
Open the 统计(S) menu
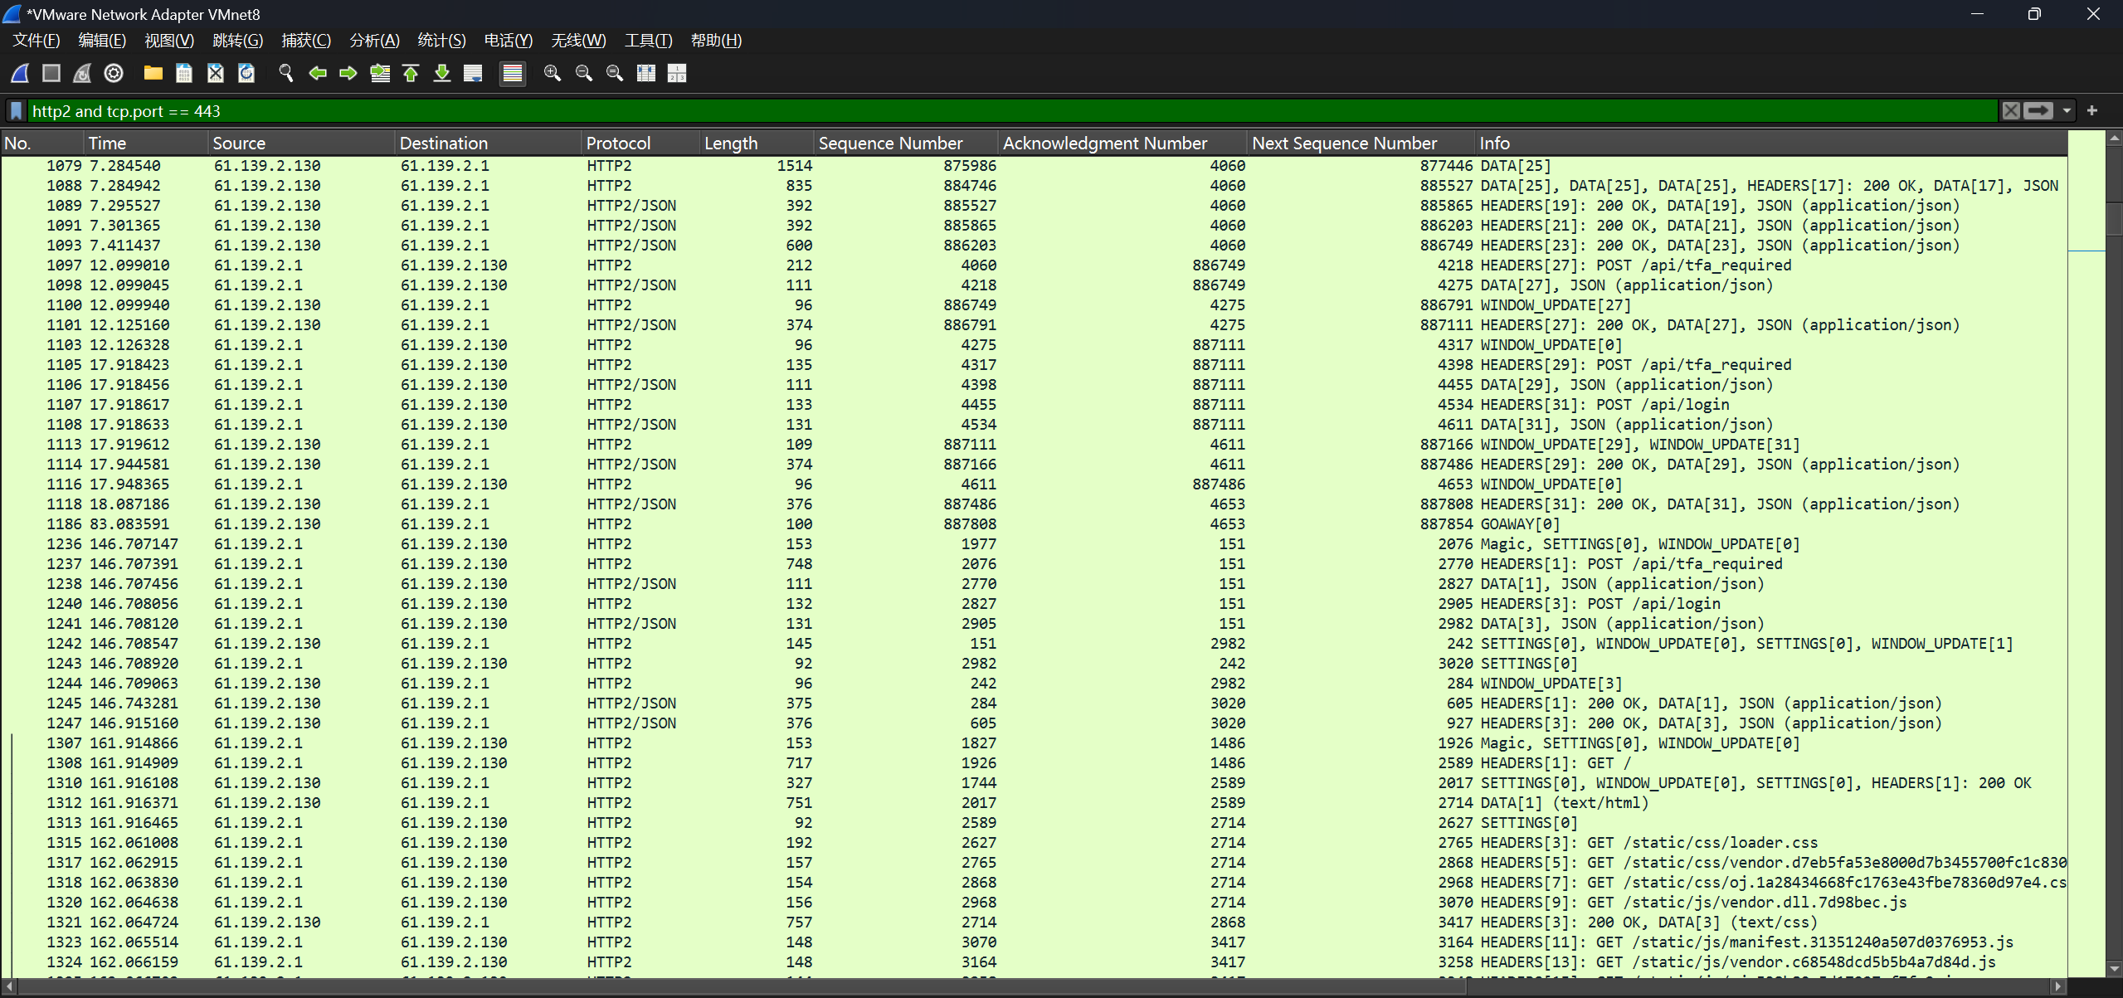[x=441, y=41]
